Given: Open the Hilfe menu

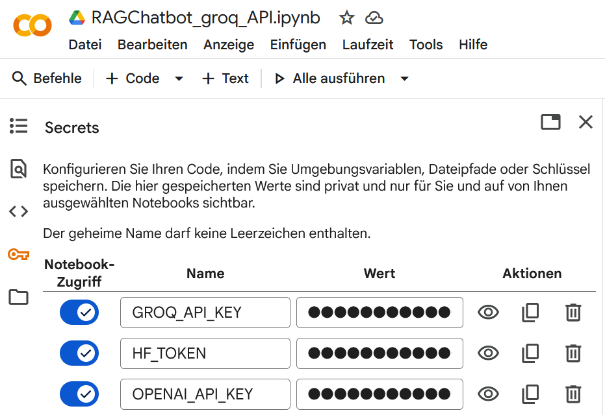Looking at the screenshot, I should click(x=472, y=45).
